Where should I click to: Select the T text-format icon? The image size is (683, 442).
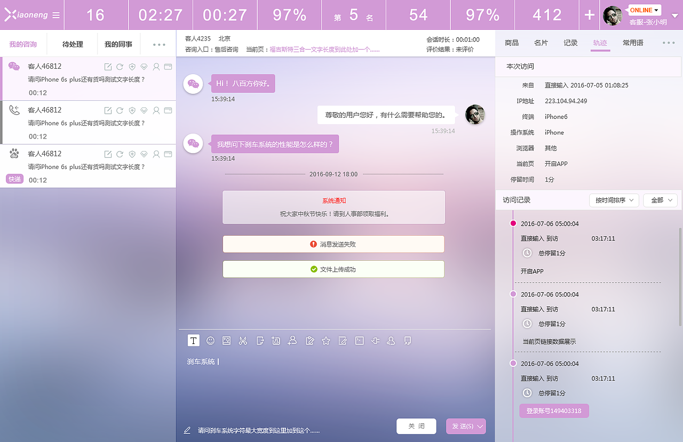pos(193,340)
